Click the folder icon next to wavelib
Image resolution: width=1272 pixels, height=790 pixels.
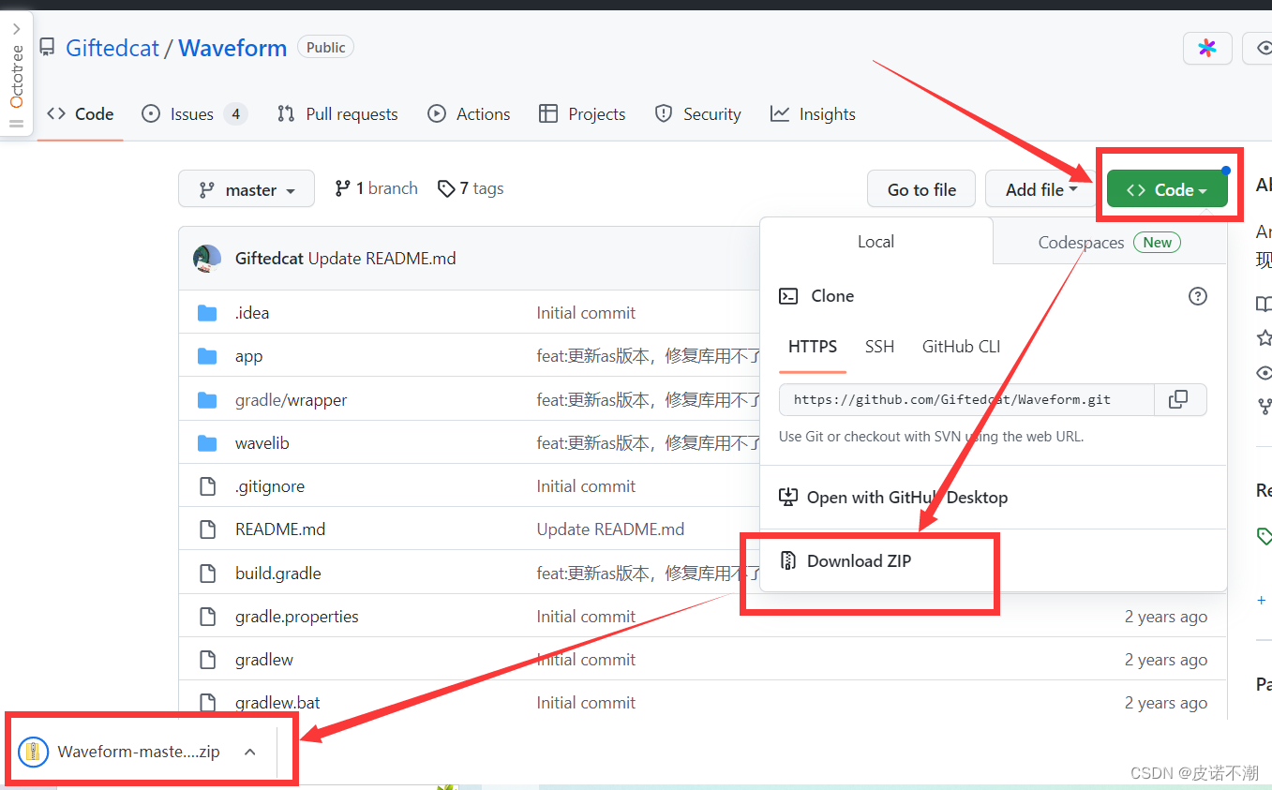click(207, 443)
